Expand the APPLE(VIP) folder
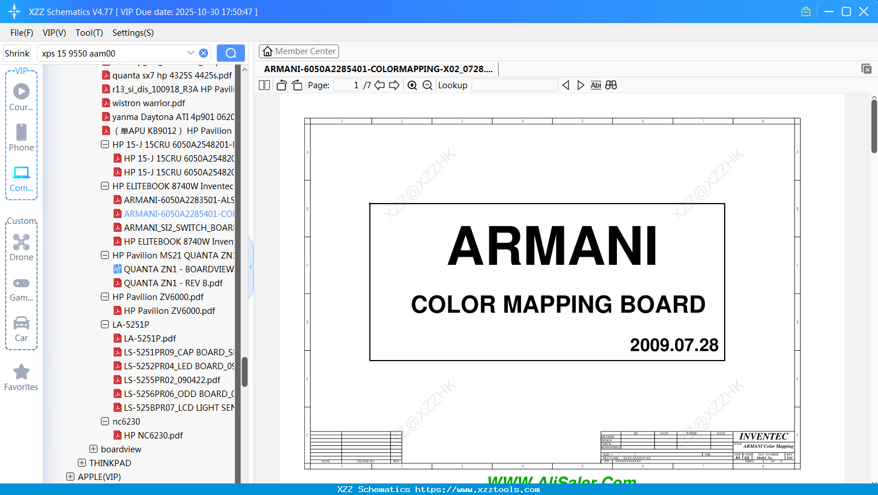This screenshot has width=878, height=495. [x=70, y=477]
